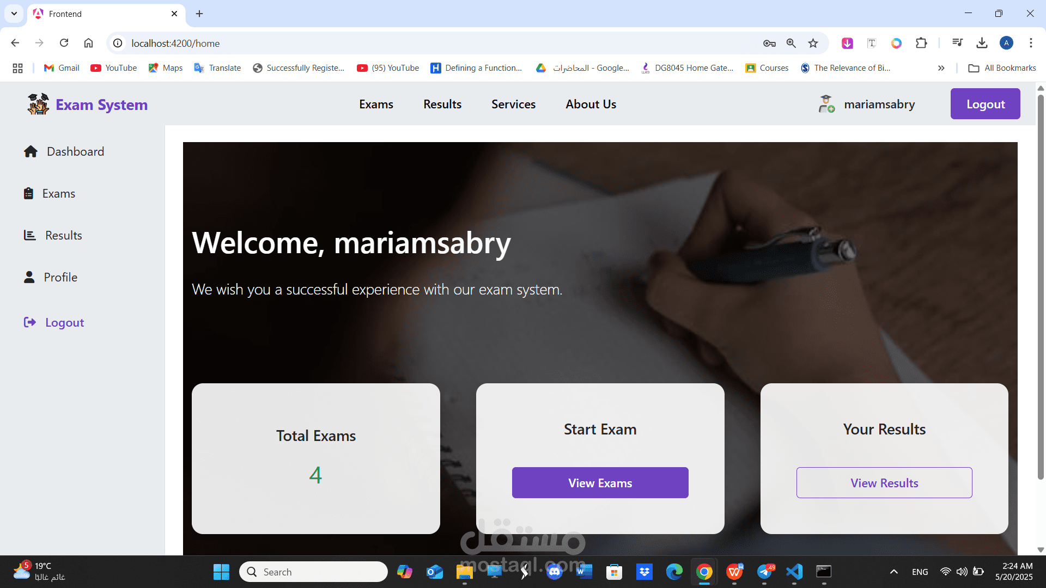Open the Services navigation menu item

coord(513,104)
